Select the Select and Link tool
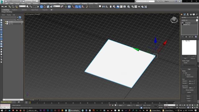199x112 pixels. (x=10, y=7)
